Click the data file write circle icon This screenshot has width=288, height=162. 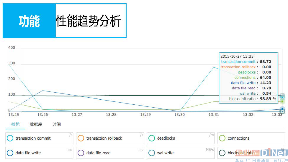[10, 153]
